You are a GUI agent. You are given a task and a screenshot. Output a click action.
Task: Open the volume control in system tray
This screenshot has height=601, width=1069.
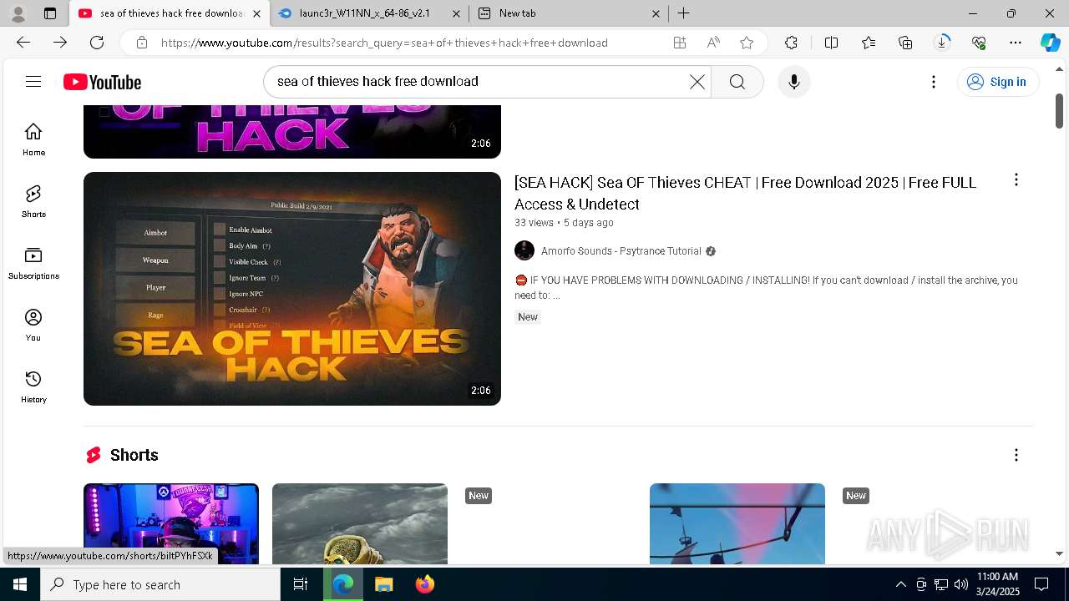pos(960,584)
